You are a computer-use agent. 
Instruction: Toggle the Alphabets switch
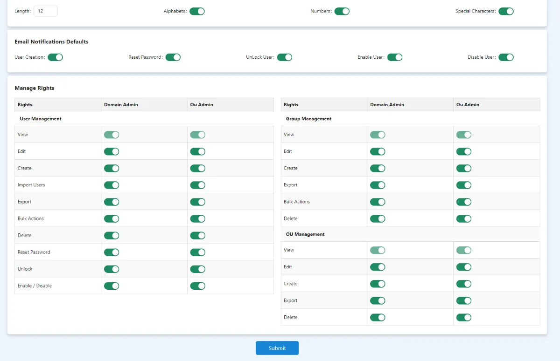point(197,11)
